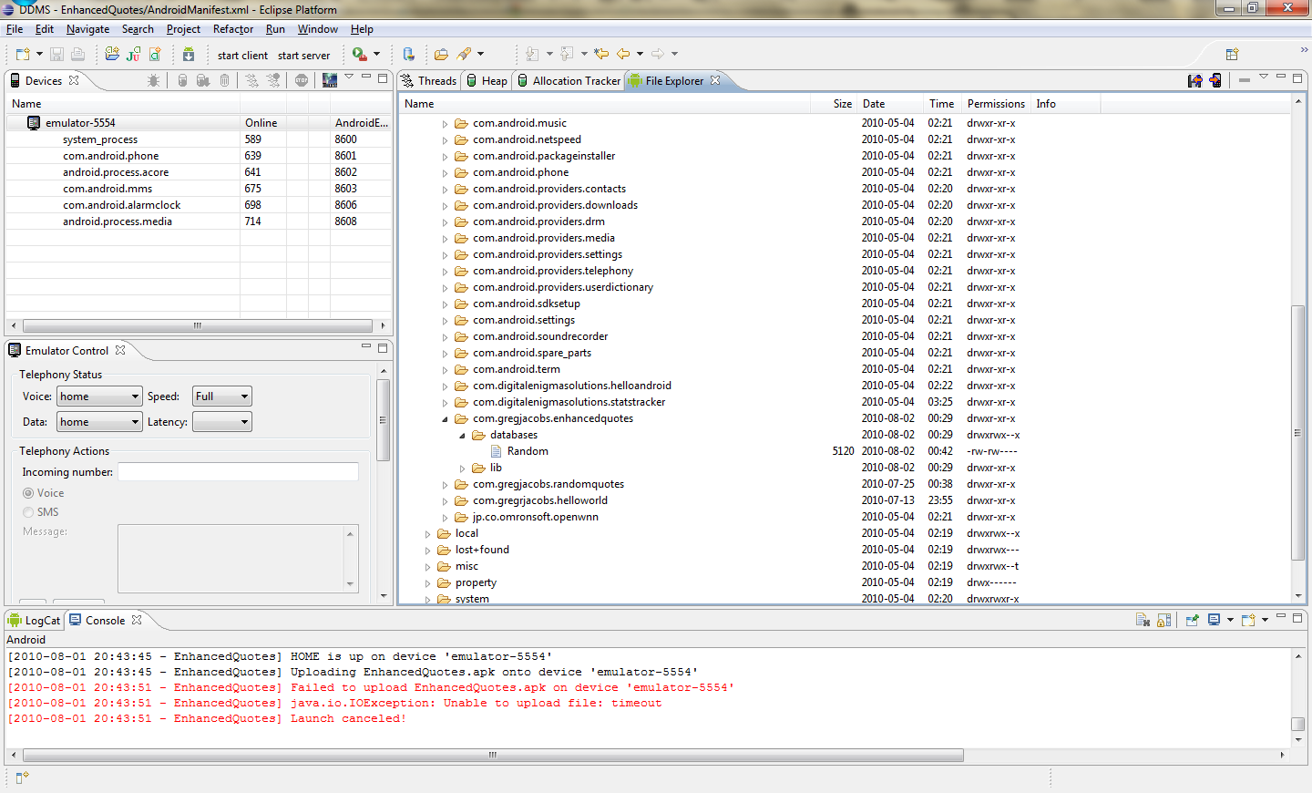The height and width of the screenshot is (793, 1312).
Task: Open the Voice telephony status dropdown
Action: click(x=100, y=396)
